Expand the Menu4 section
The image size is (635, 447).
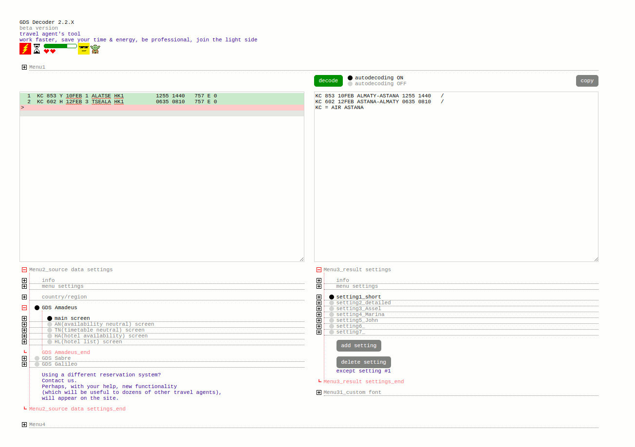pos(24,424)
